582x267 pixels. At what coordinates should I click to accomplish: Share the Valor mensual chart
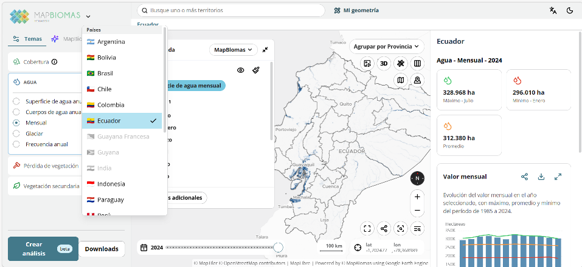click(x=524, y=177)
